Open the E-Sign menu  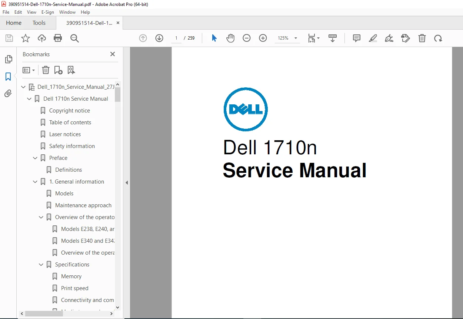click(48, 12)
